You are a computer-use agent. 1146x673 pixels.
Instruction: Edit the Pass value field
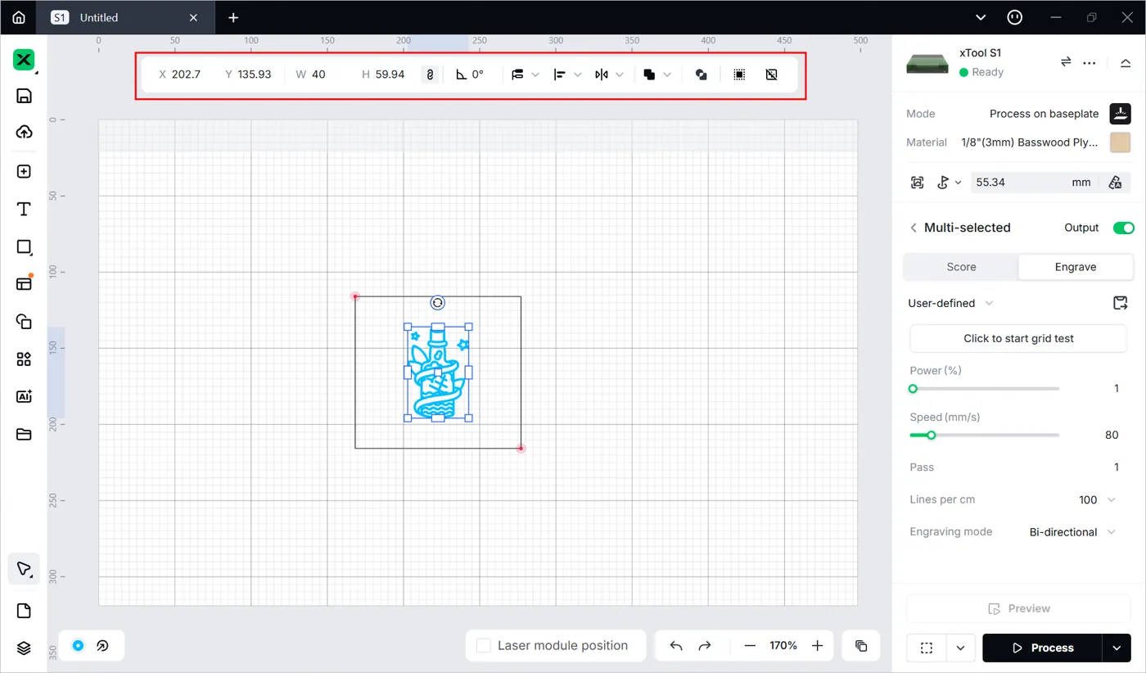pyautogui.click(x=1116, y=467)
